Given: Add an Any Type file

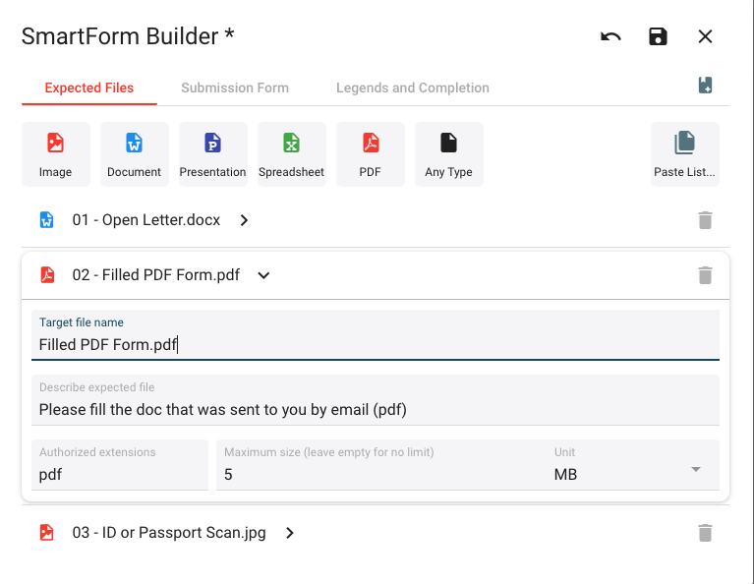Looking at the screenshot, I should (x=448, y=154).
